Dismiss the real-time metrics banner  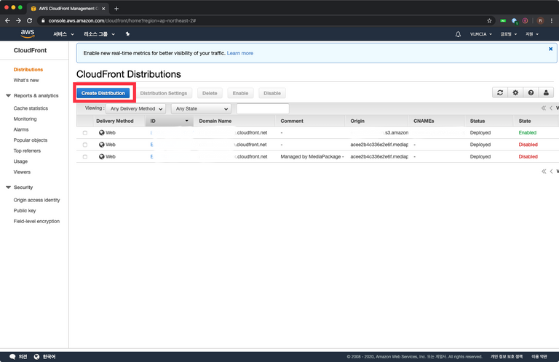550,49
